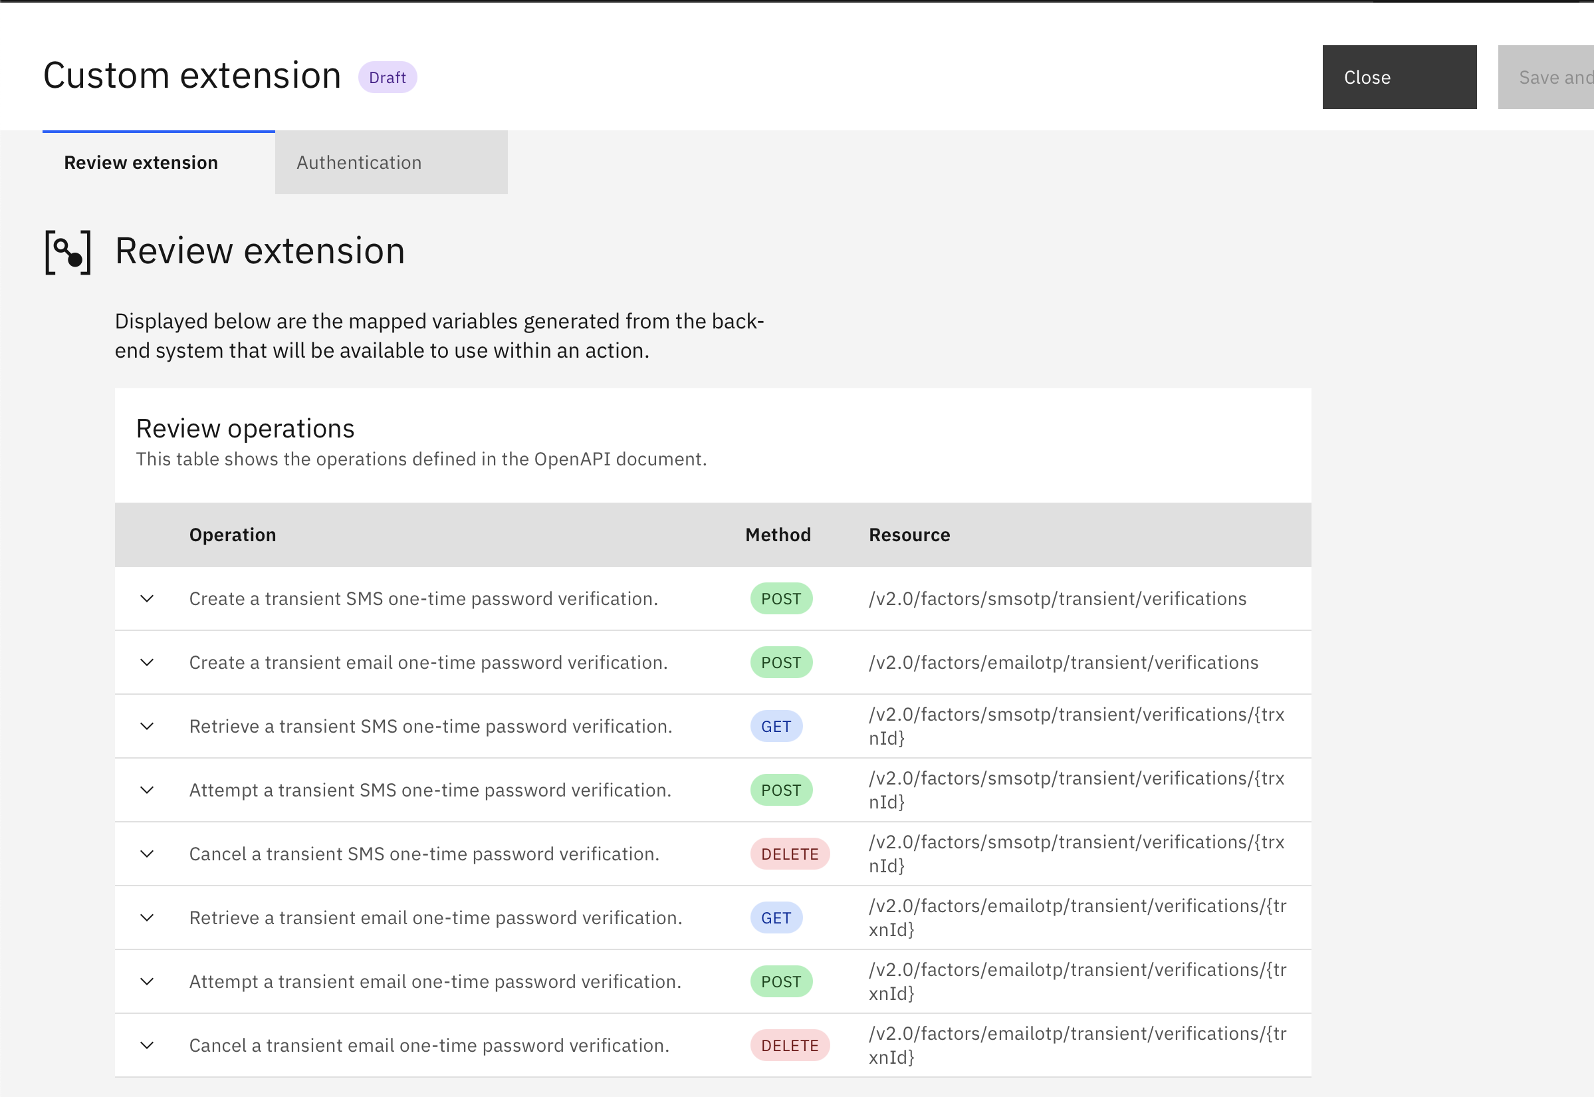The width and height of the screenshot is (1594, 1097).
Task: Expand the Create transient email one-time password row
Action: click(146, 662)
